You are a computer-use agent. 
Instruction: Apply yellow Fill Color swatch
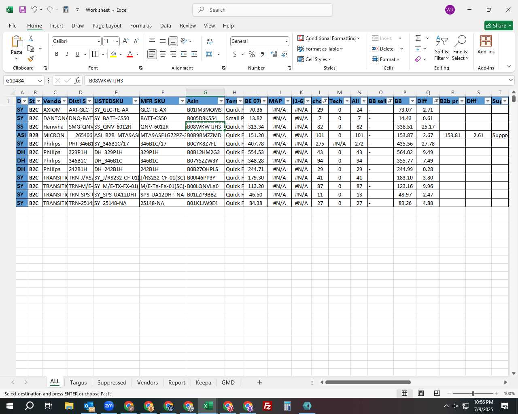point(113,54)
